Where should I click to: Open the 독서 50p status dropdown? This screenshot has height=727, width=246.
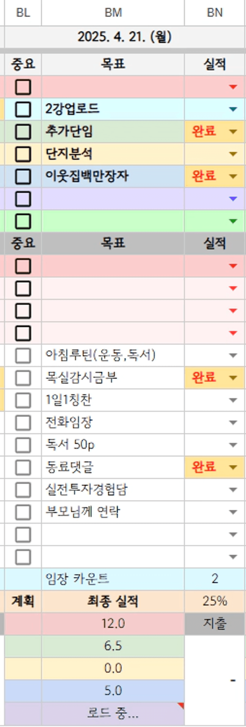tap(233, 445)
